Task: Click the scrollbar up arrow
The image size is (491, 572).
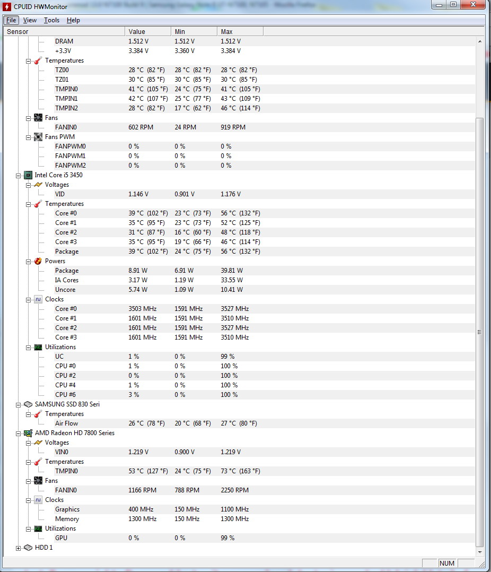Action: 480,41
